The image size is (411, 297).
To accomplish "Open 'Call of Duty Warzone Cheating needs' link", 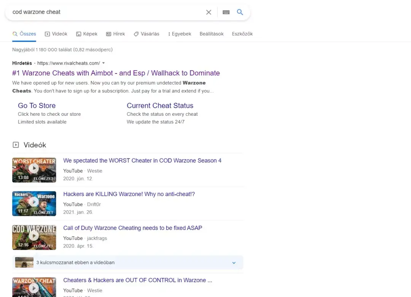I will pyautogui.click(x=133, y=228).
